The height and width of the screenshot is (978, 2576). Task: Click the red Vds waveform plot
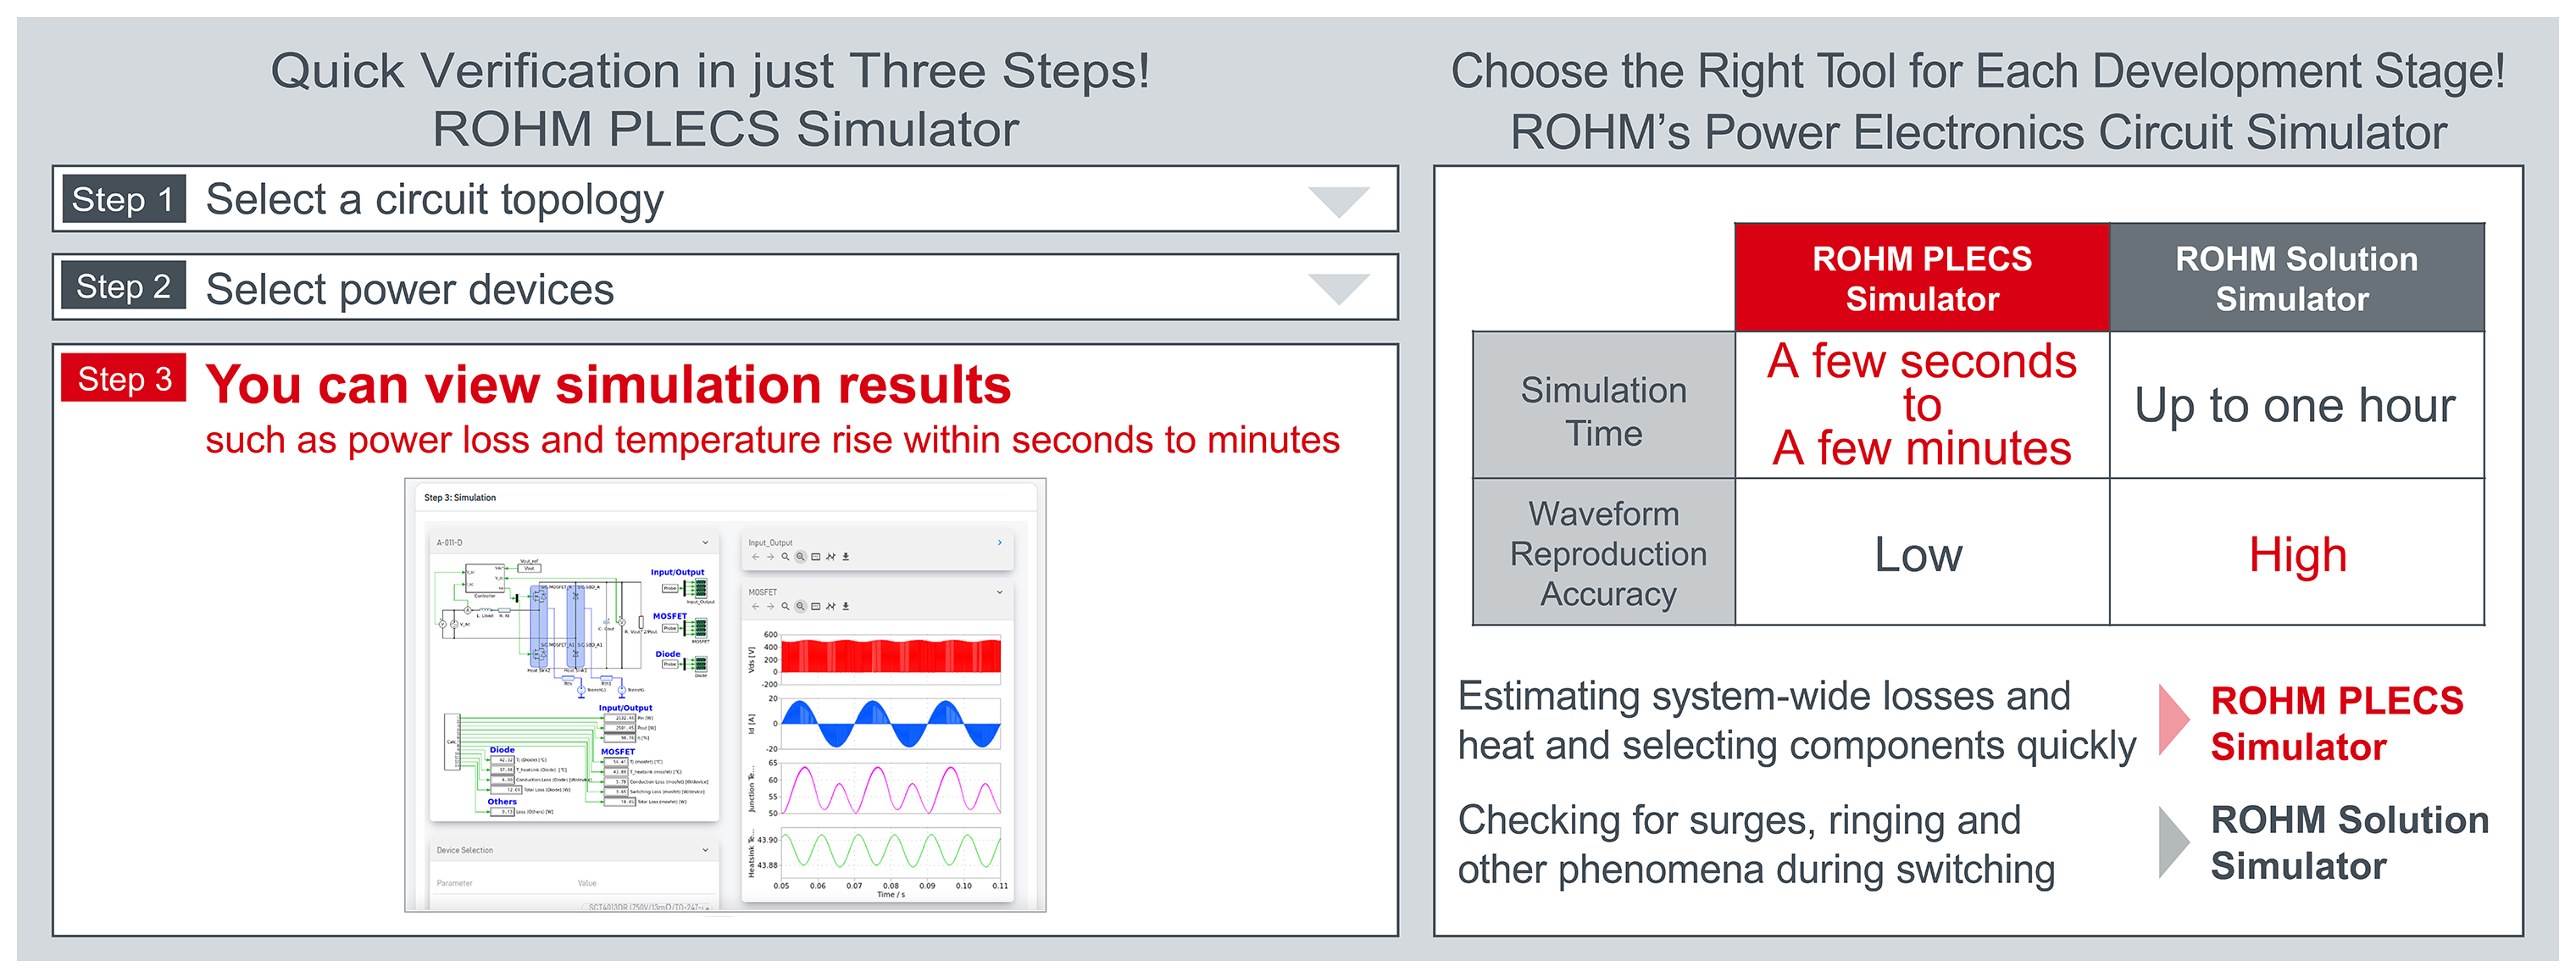890,656
